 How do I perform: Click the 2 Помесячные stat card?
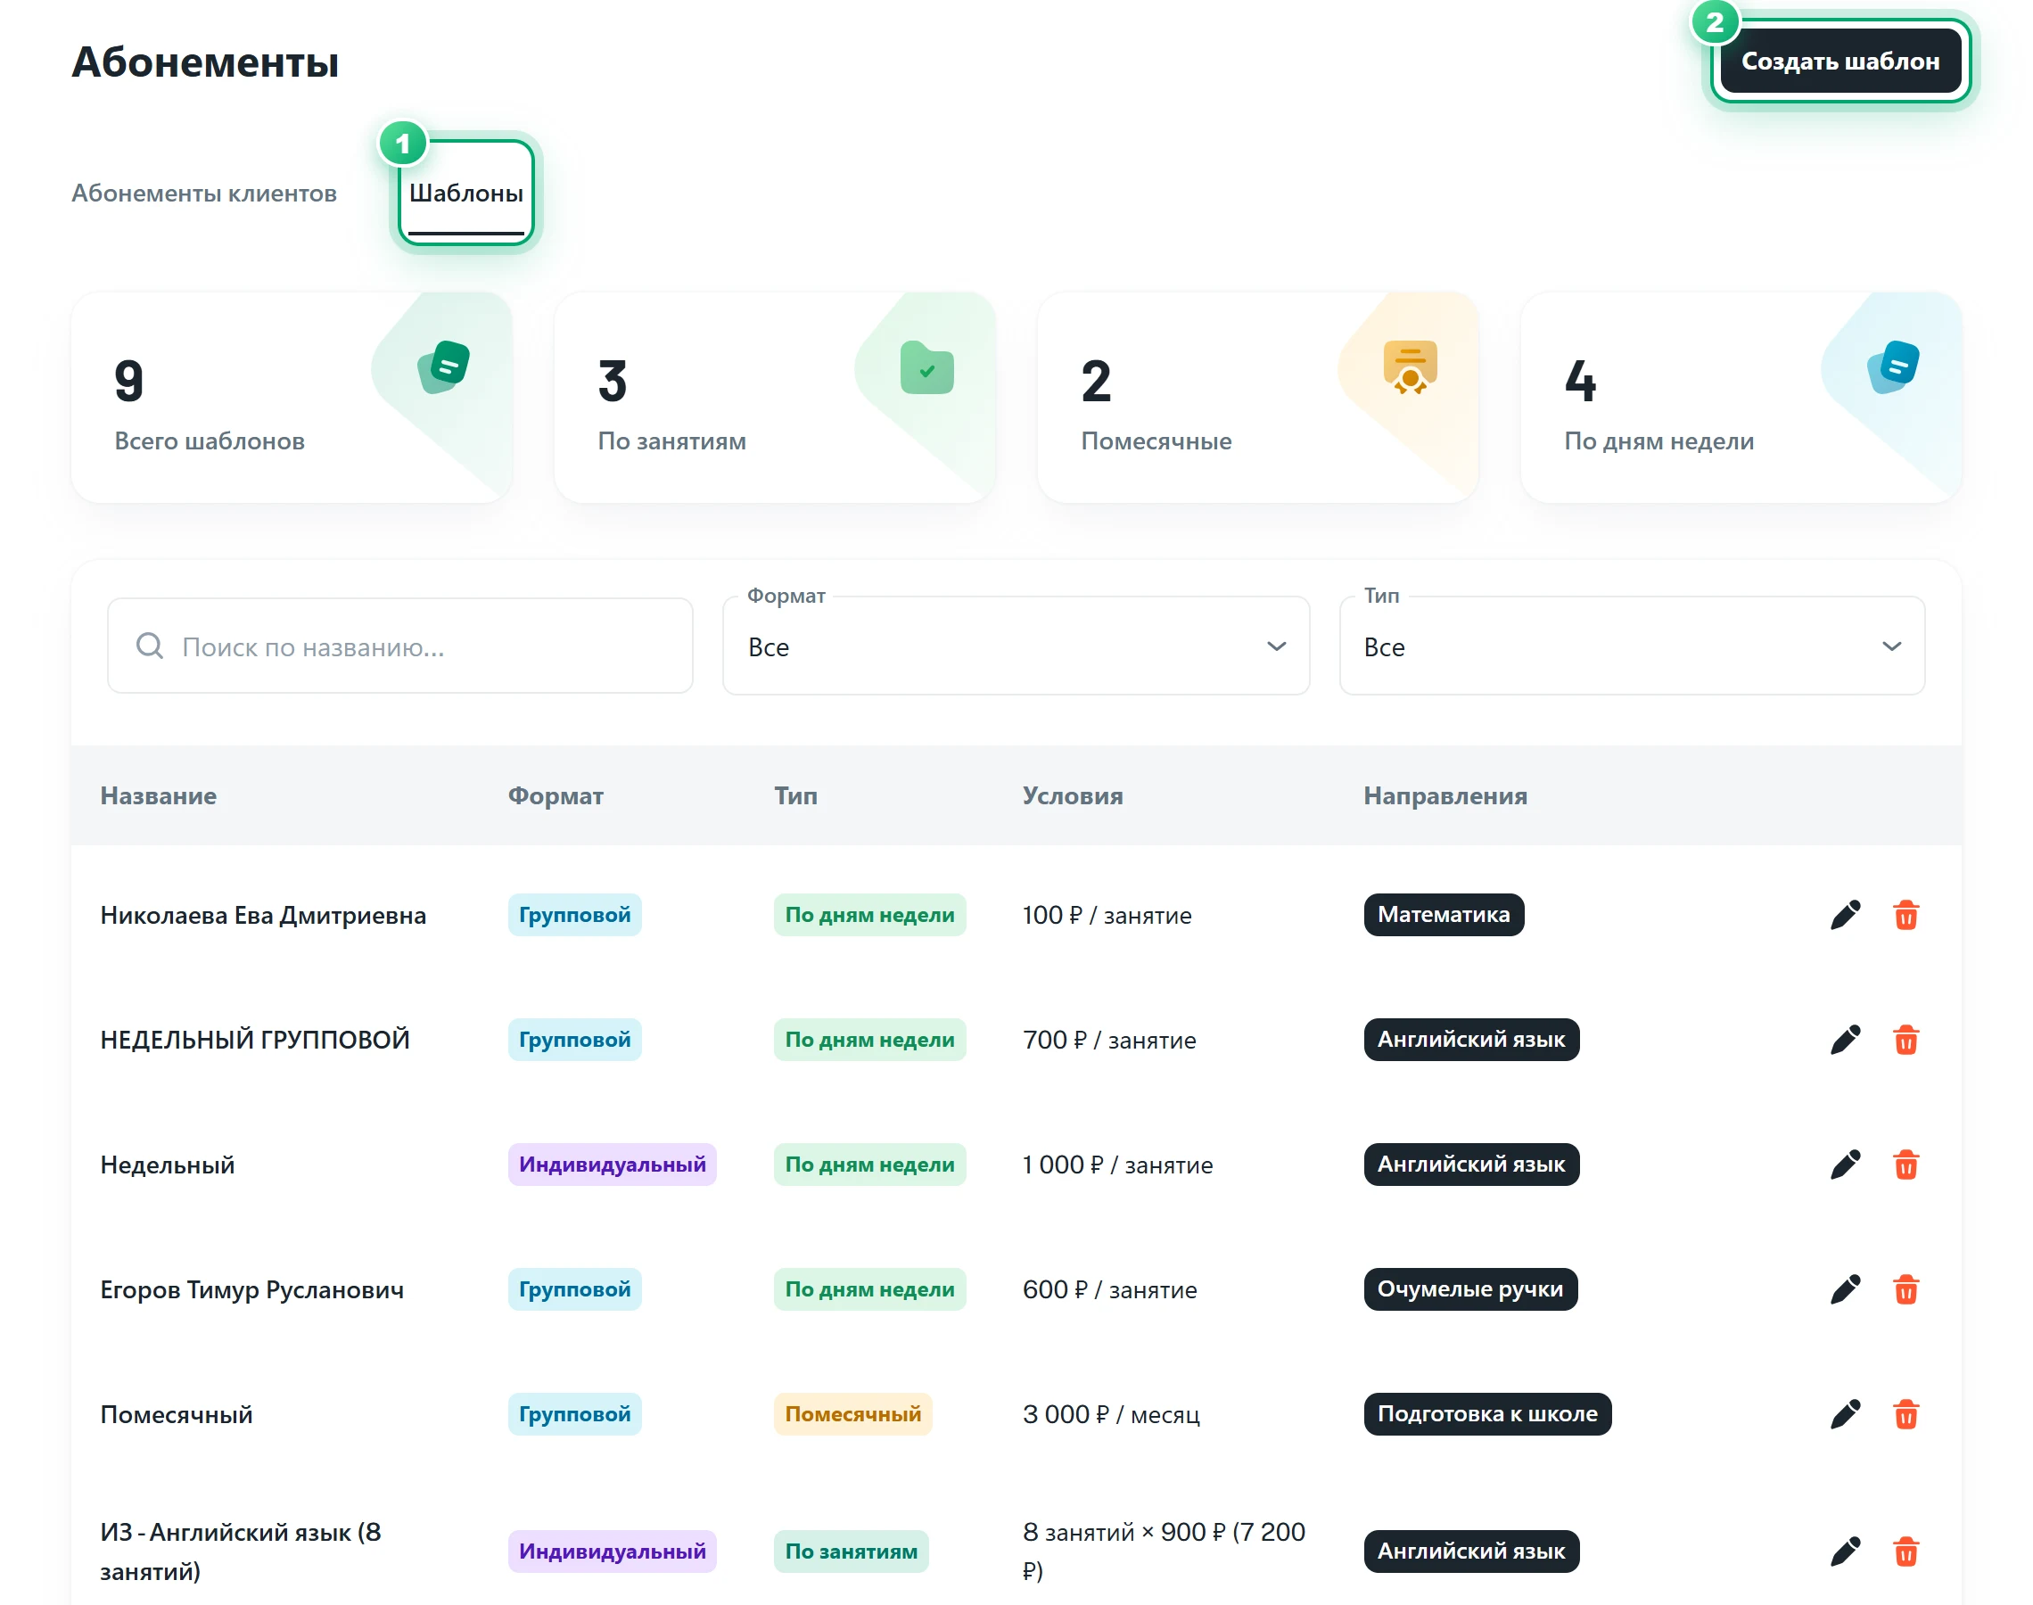[x=1258, y=398]
